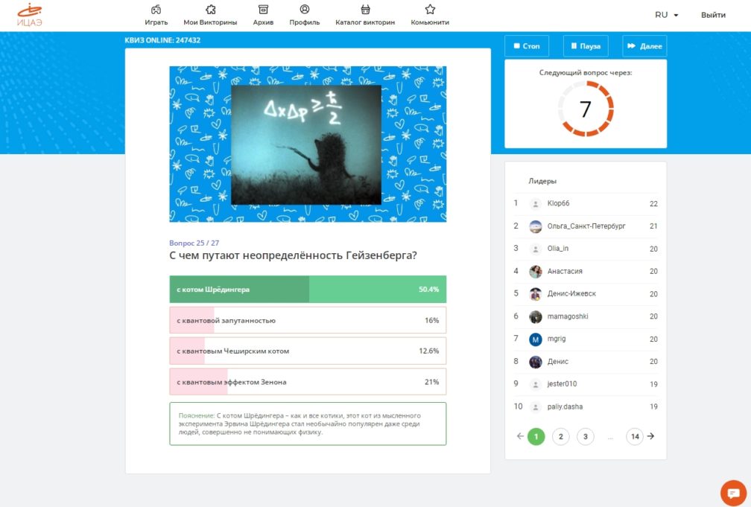The height and width of the screenshot is (507, 751).
Task: Click the hedgehog question image
Action: tap(306, 144)
